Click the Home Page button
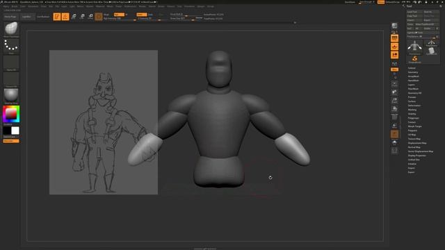This screenshot has height=250, width=445. pos(10,17)
